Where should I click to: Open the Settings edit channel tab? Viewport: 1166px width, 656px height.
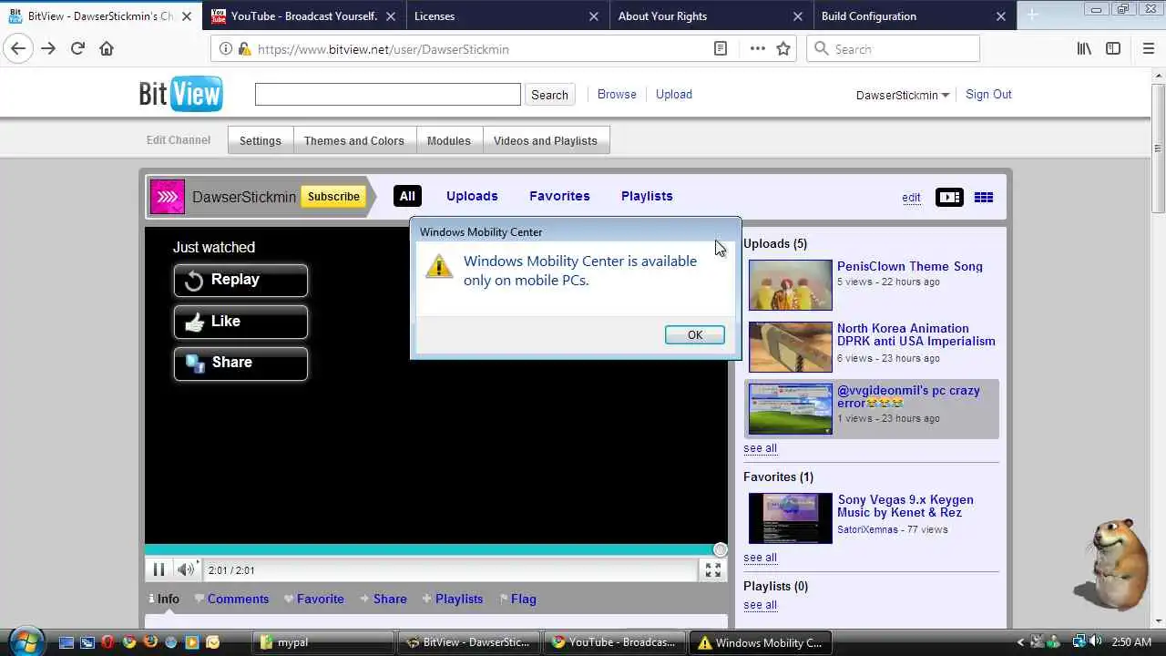point(261,140)
